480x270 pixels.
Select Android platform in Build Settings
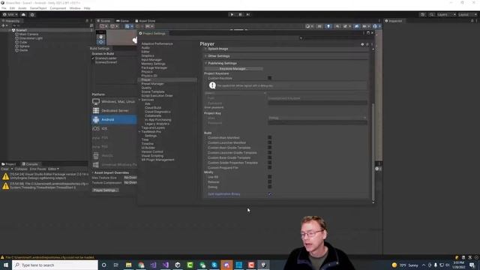pyautogui.click(x=114, y=119)
